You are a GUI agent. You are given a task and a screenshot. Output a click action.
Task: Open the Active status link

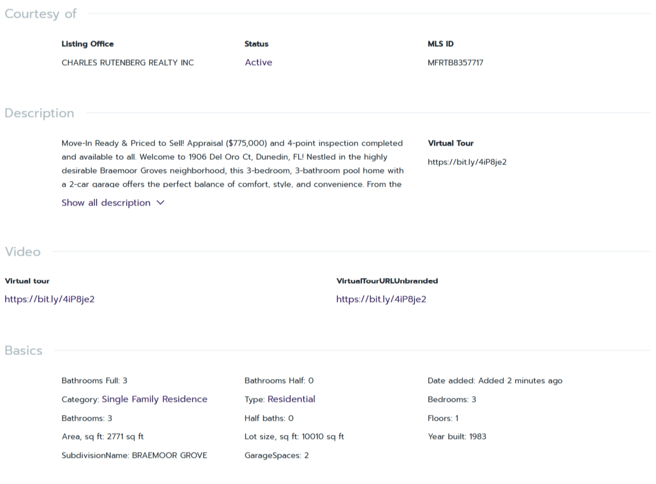click(258, 63)
